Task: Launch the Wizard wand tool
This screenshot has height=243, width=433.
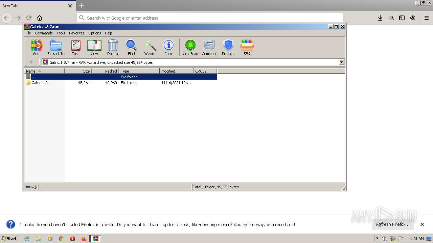Action: pyautogui.click(x=150, y=47)
